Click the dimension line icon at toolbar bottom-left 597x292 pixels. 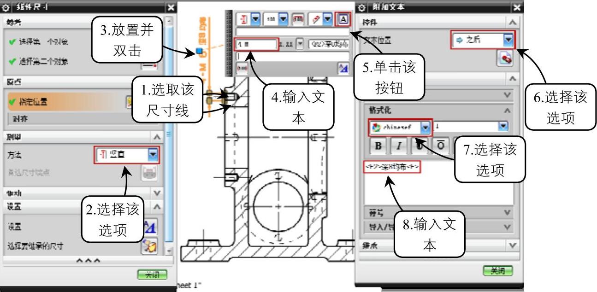[242, 68]
